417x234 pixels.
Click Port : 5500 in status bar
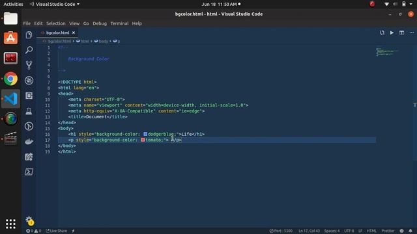tap(281, 231)
